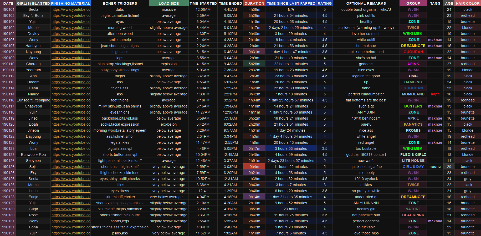Select the duration cell 4h39m

tap(254, 9)
